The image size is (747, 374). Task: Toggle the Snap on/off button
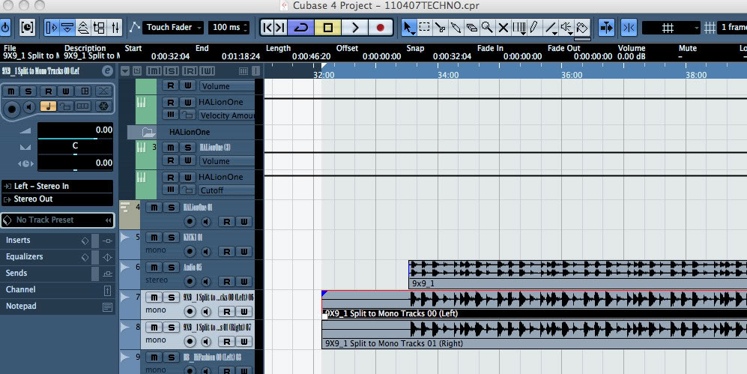(629, 28)
